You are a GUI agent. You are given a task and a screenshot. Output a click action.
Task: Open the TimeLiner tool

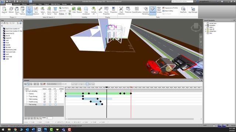[128, 10]
